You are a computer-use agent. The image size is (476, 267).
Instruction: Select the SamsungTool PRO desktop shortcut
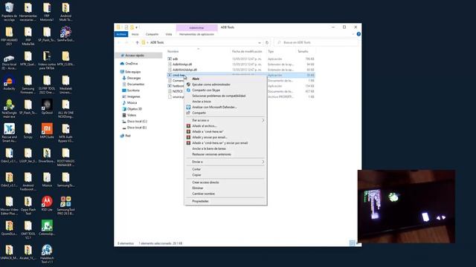tap(65, 205)
